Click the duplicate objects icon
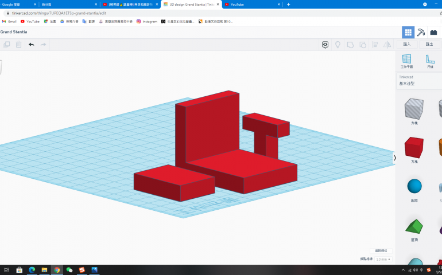The image size is (442, 275). (x=6, y=45)
